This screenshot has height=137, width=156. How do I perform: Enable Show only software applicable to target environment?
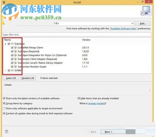pos(4,108)
